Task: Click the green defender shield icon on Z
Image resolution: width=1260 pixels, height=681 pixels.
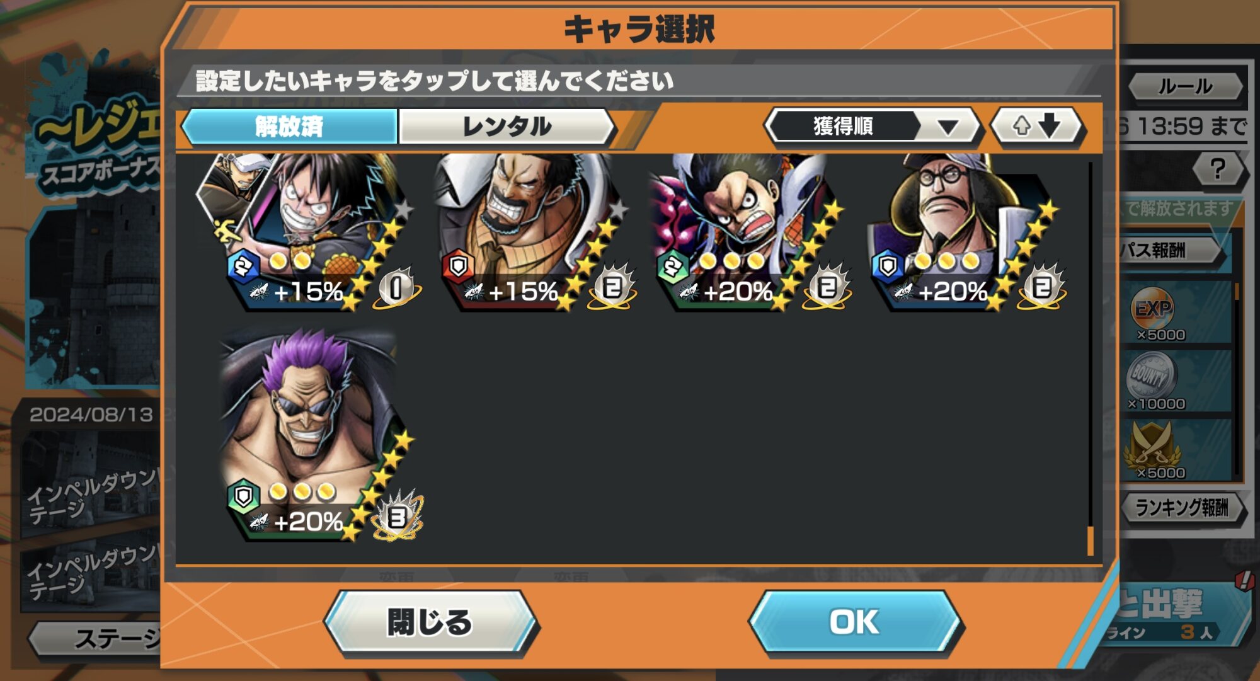Action: [243, 497]
